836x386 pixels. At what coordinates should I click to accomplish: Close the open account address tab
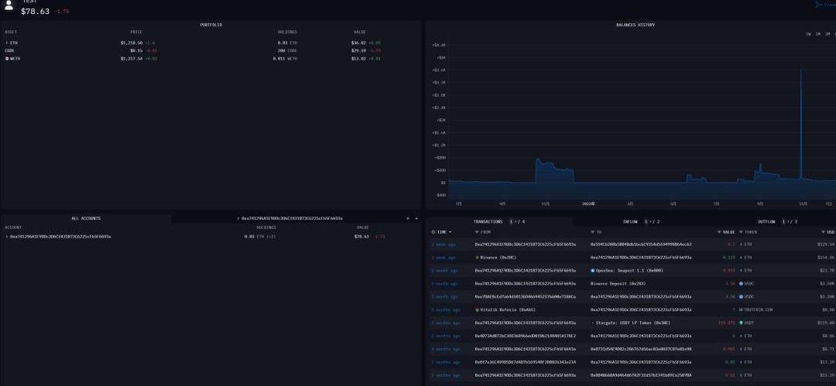(x=408, y=219)
